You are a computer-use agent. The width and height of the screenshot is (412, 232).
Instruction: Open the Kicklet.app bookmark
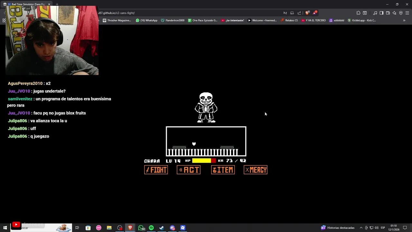(362, 20)
